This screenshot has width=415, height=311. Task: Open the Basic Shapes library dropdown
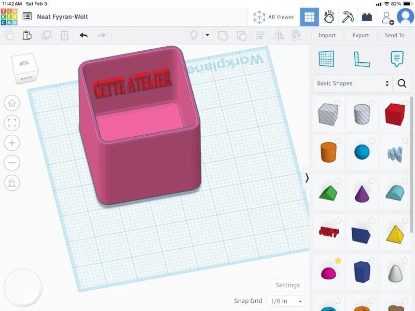click(353, 83)
